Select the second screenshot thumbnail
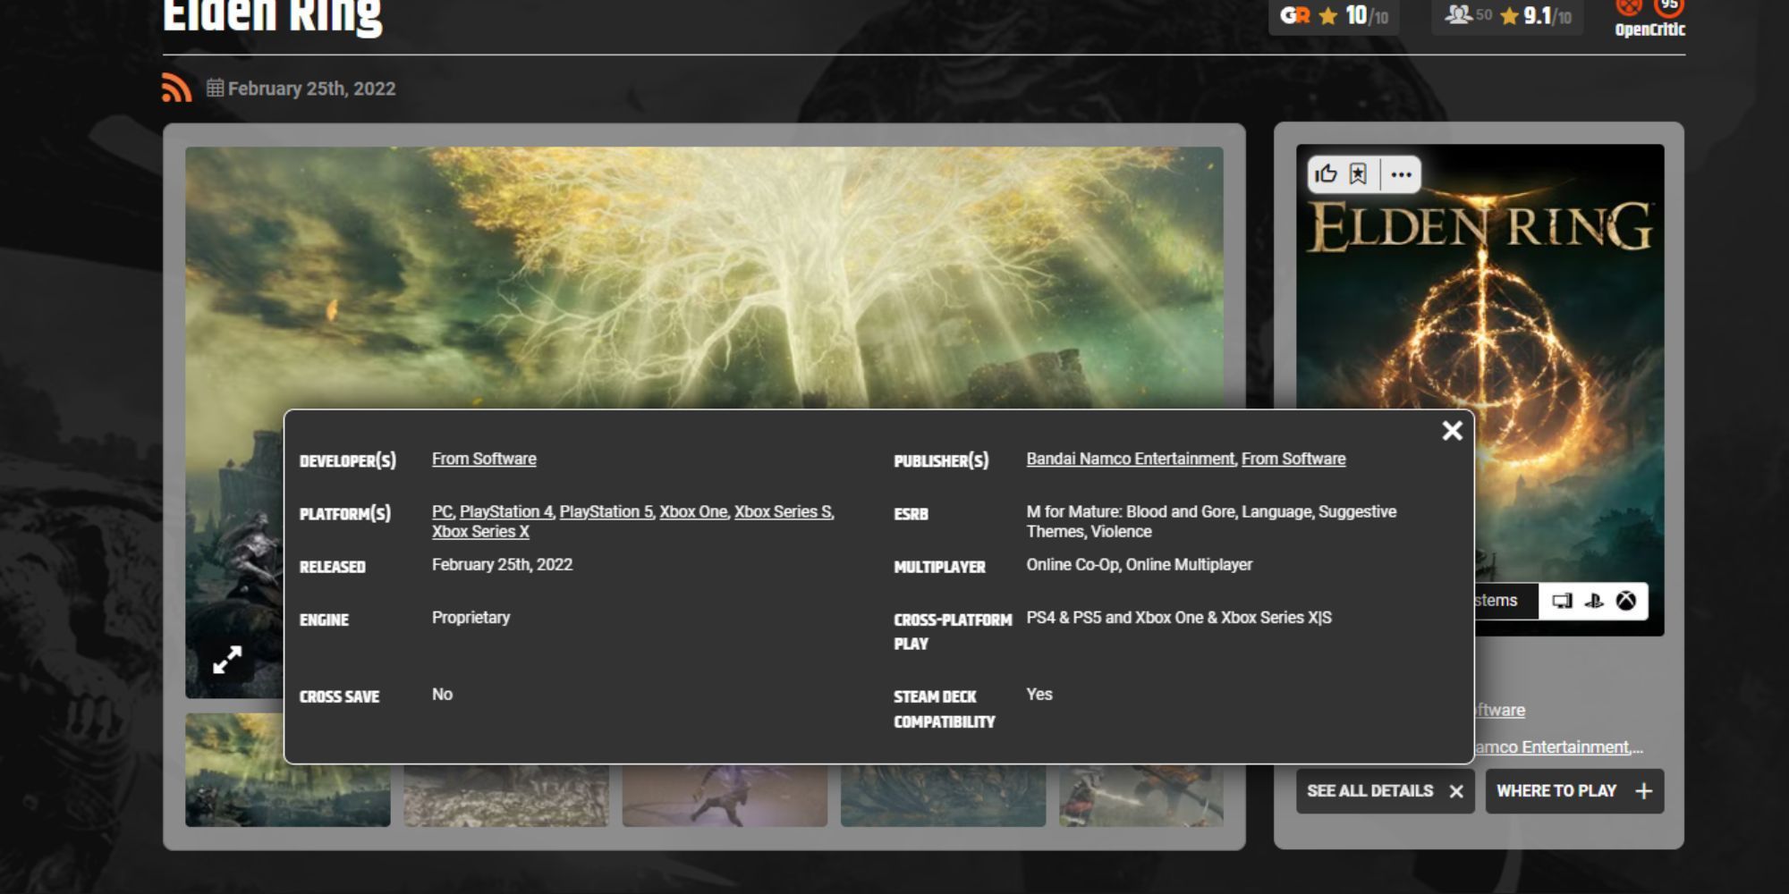 (x=505, y=796)
